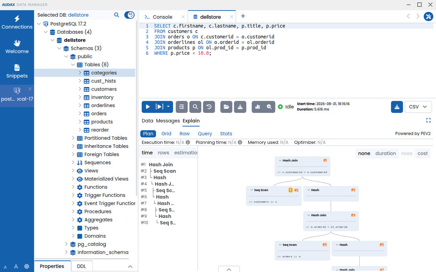Click the settings gear in bottom left
This screenshot has width=436, height=272.
[x=27, y=266]
